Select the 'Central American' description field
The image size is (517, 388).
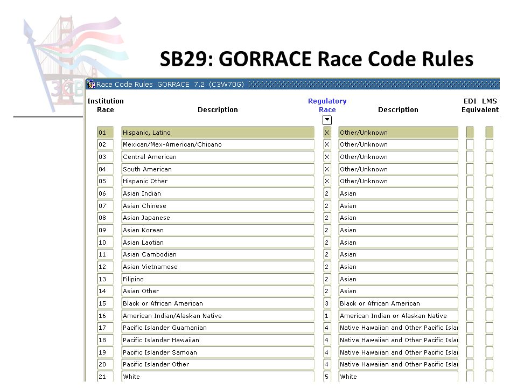218,157
